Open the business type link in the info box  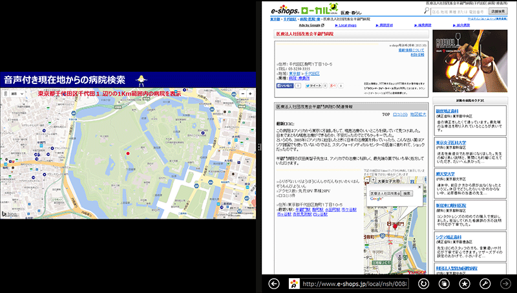click(299, 78)
